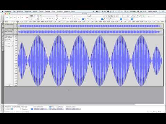Click the green Play-at-speed button
Image resolution: width=166 pixels, height=124 pixels.
[144, 16]
